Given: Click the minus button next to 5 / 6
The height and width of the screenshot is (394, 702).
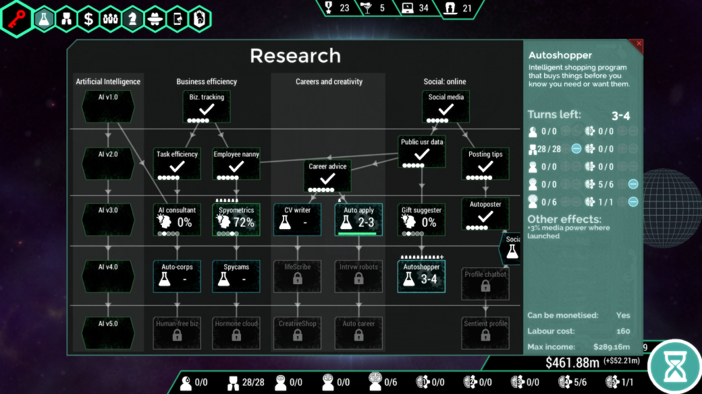Looking at the screenshot, I should coord(633,184).
